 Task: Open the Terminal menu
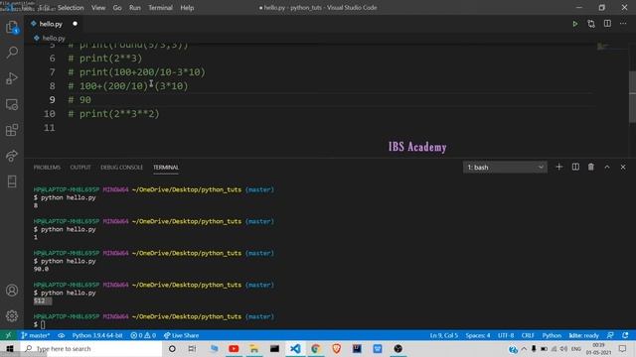(160, 8)
